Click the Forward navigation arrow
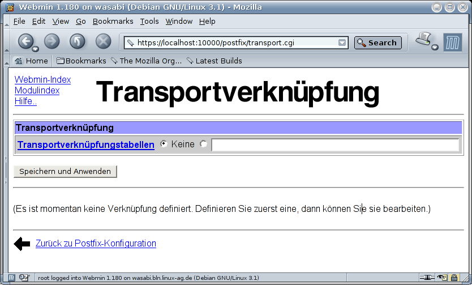 click(52, 41)
